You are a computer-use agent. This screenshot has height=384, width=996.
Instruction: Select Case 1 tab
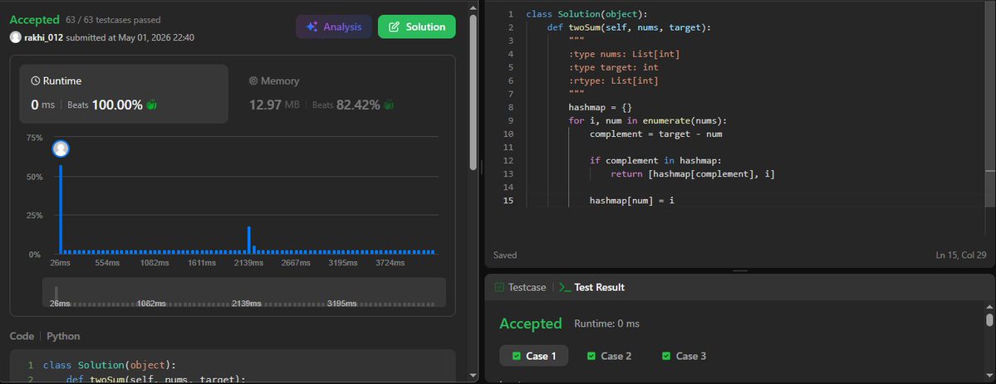coord(533,356)
